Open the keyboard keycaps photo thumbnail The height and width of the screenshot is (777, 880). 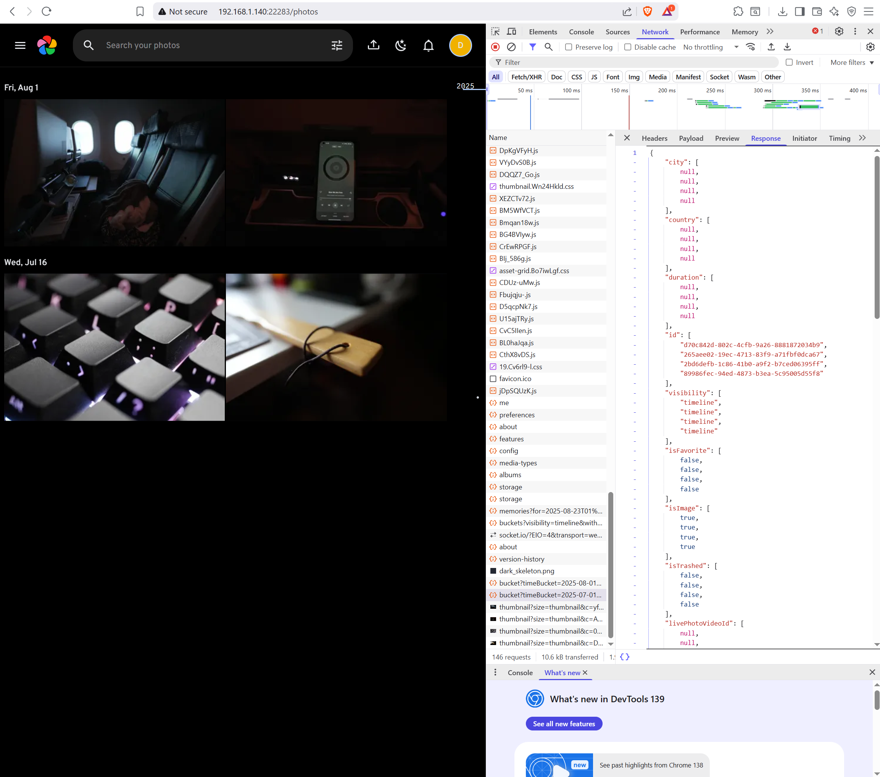(114, 347)
